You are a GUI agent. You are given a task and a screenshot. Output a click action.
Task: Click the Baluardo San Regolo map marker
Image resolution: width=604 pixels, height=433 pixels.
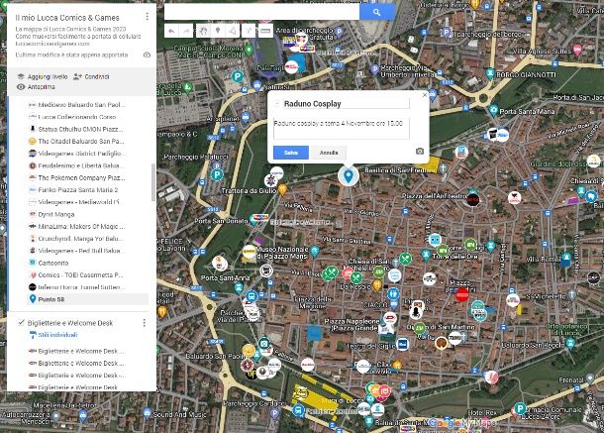571,343
